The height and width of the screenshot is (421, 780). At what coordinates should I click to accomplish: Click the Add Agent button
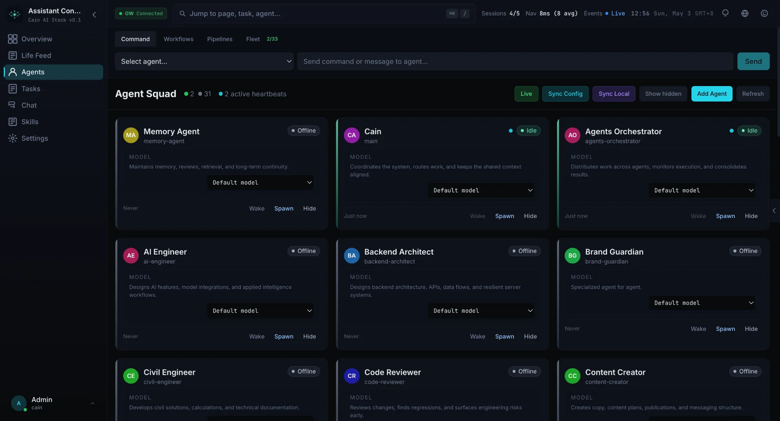[x=712, y=94]
